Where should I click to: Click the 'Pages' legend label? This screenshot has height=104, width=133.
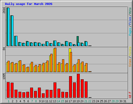(x=130, y=32)
